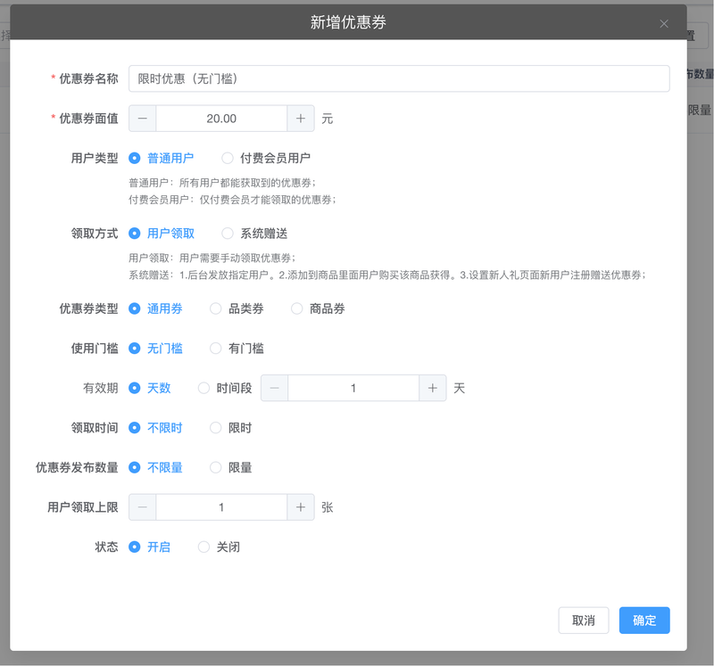The height and width of the screenshot is (666, 714).
Task: Click the 有效期 days value field
Action: [x=353, y=388]
